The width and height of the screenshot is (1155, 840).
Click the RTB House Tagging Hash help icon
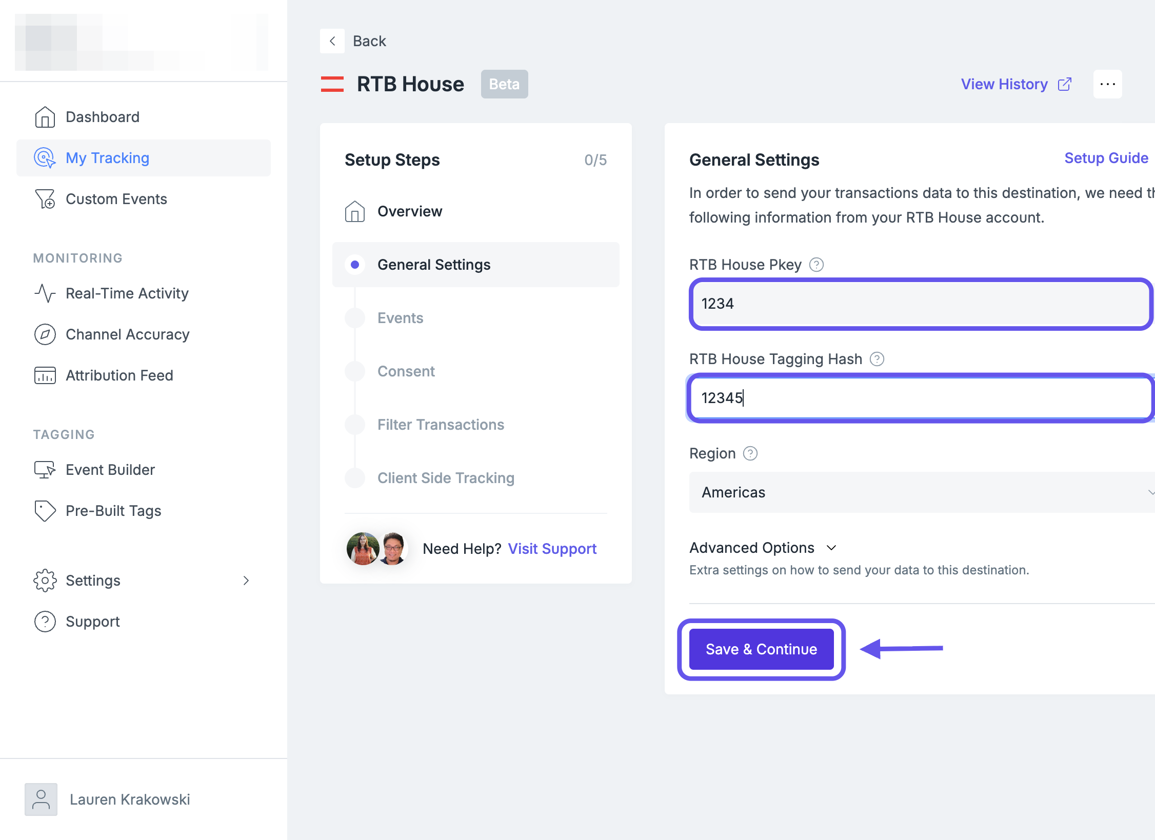pos(877,359)
